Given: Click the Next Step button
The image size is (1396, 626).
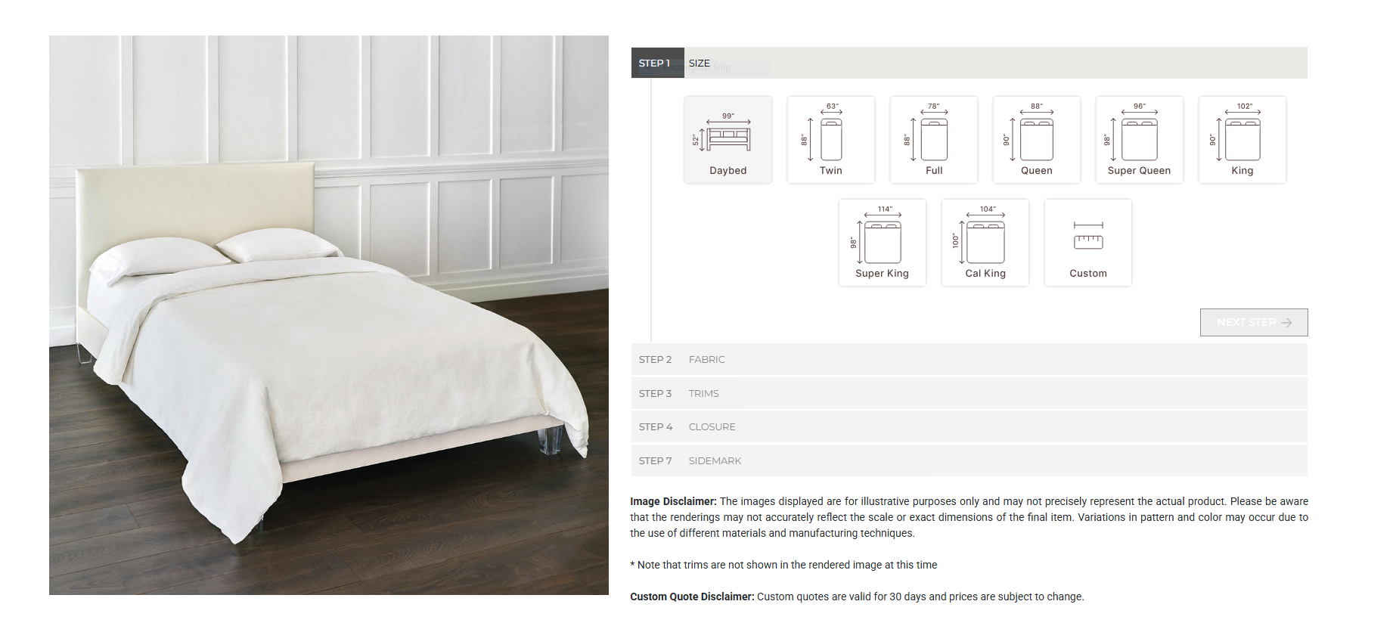Looking at the screenshot, I should point(1254,322).
